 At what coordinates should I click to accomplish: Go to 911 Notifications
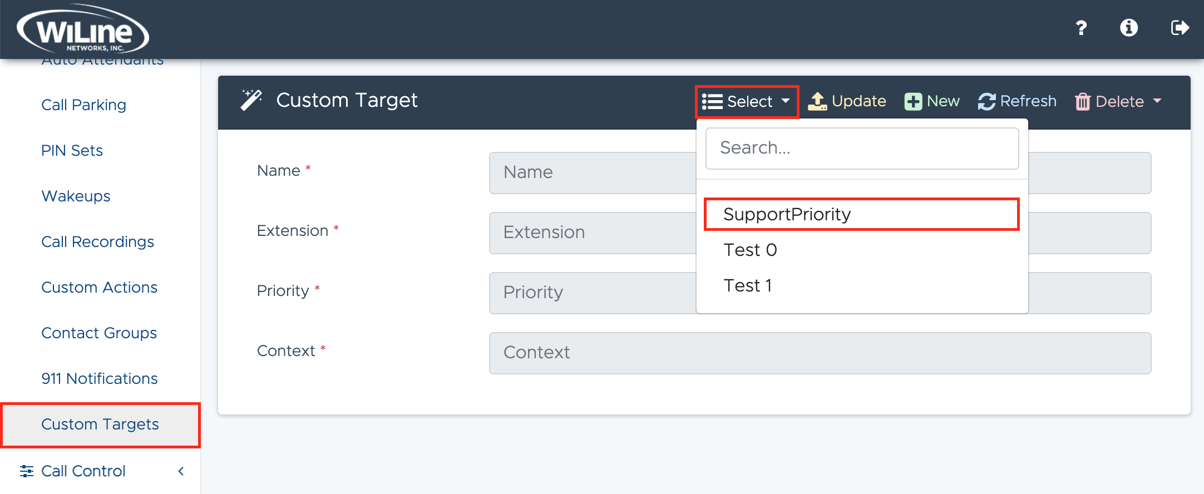[x=100, y=378]
